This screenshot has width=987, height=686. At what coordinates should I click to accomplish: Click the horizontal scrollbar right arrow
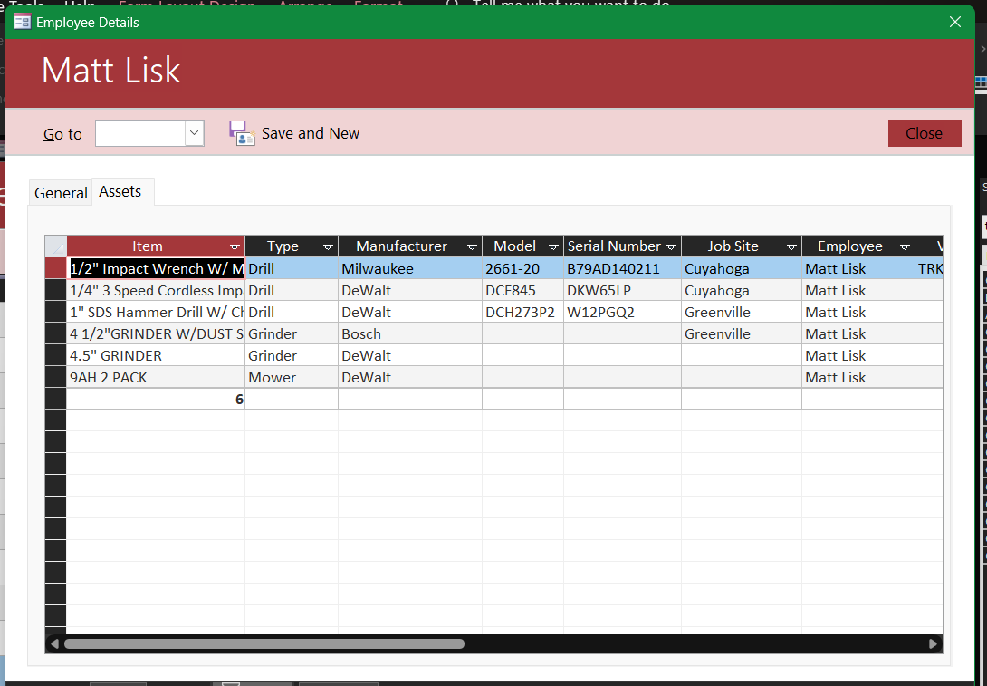point(933,643)
